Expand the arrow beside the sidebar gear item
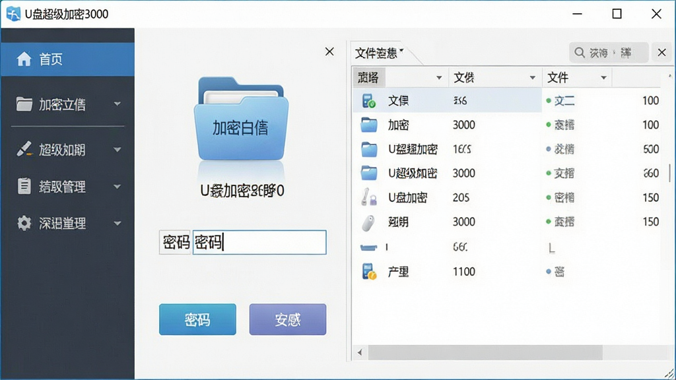This screenshot has width=676, height=380. coord(118,223)
